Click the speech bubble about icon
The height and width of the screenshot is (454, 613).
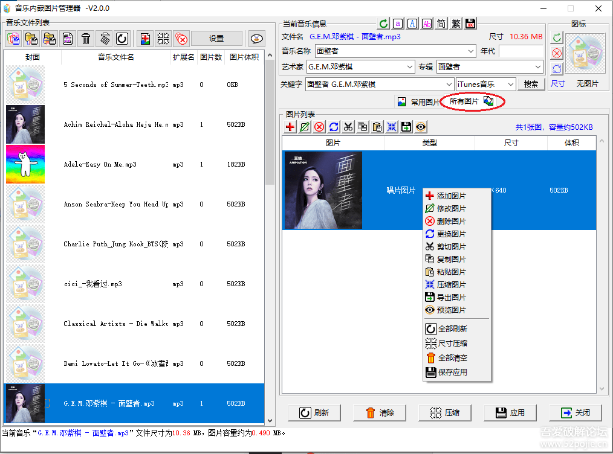click(x=256, y=39)
